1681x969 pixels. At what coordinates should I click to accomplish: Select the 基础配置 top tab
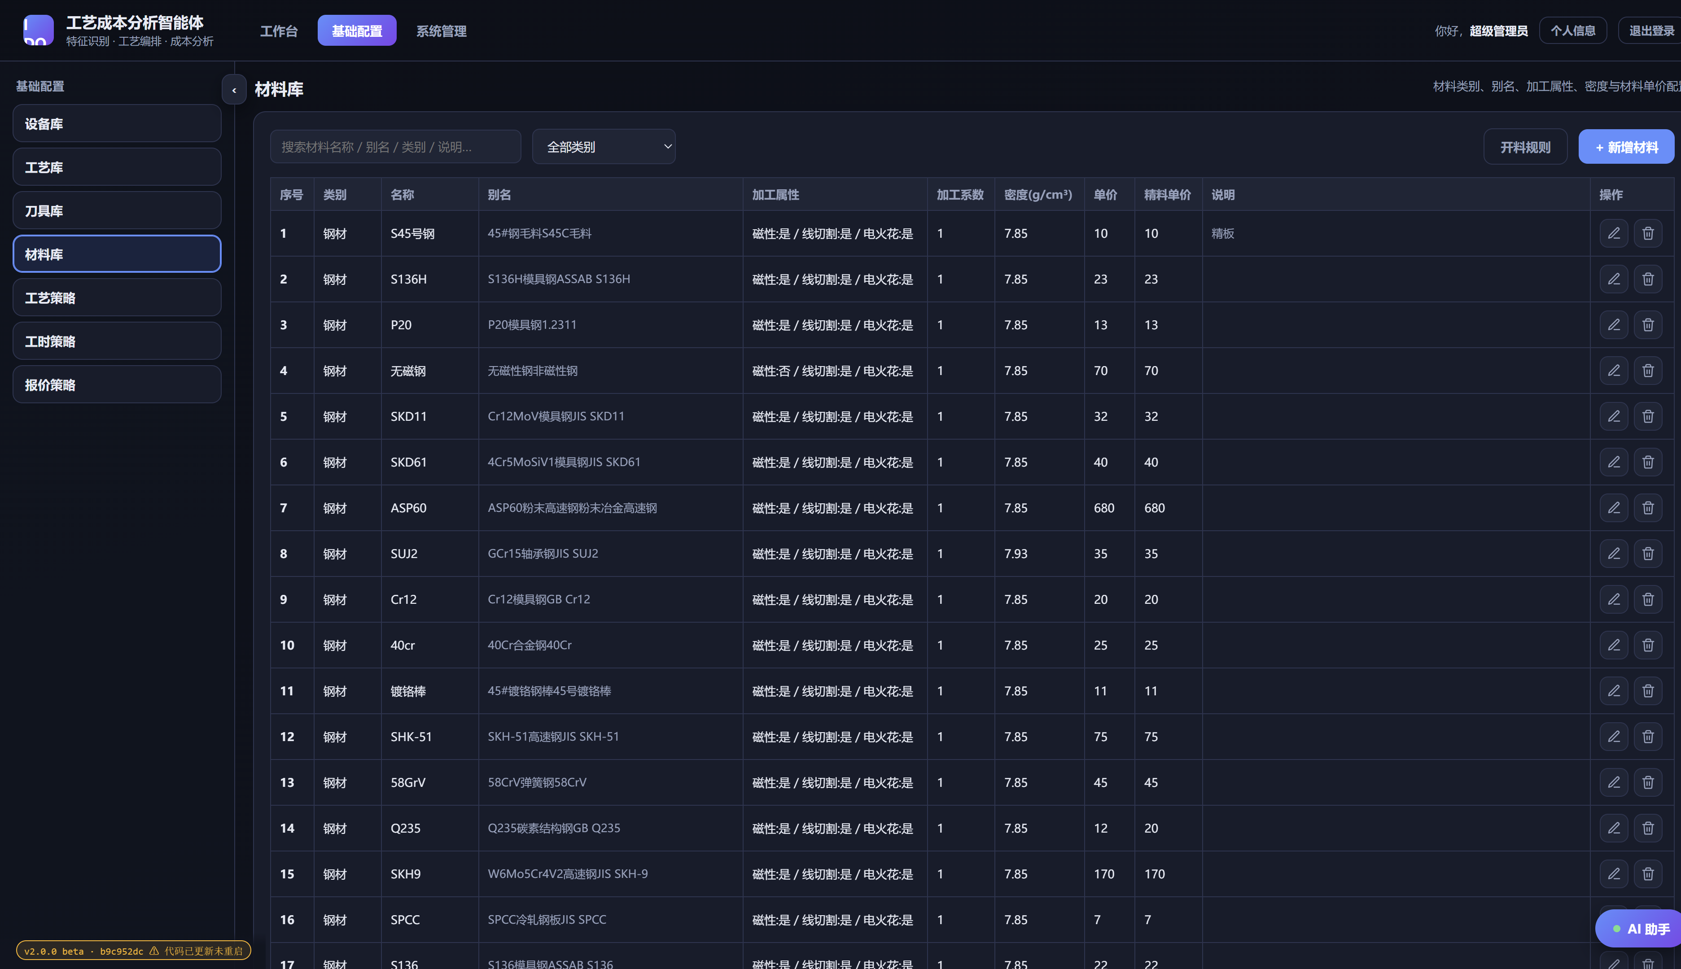pyautogui.click(x=357, y=31)
